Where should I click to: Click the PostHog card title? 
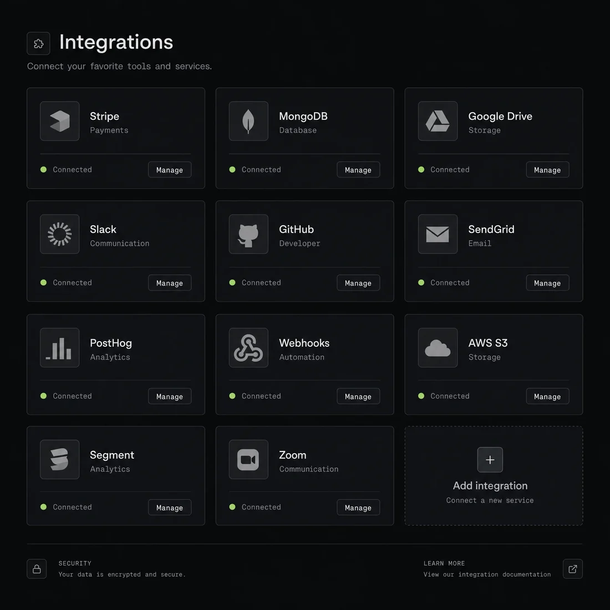(111, 343)
